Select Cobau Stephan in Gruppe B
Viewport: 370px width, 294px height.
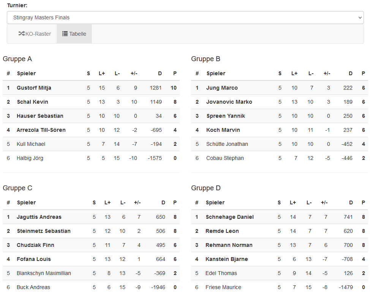click(x=225, y=158)
